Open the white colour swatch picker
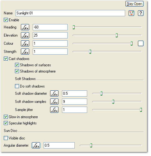 141,43
